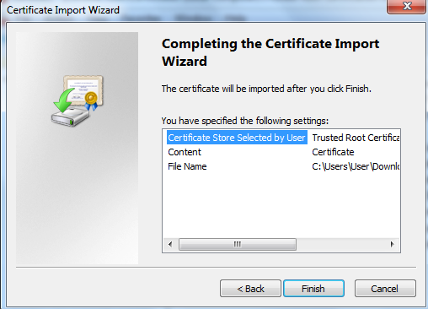
Task: Close the wizard with the red X
Action: (406, 6)
